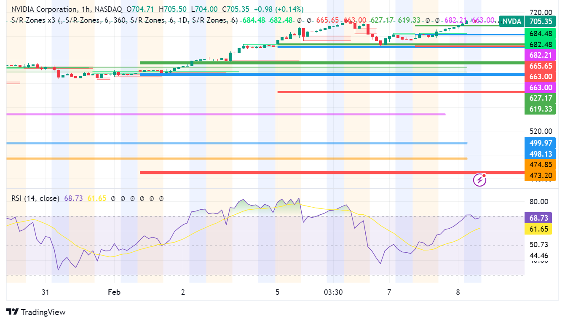Click the green 684.48 price axis tag

[x=541, y=33]
